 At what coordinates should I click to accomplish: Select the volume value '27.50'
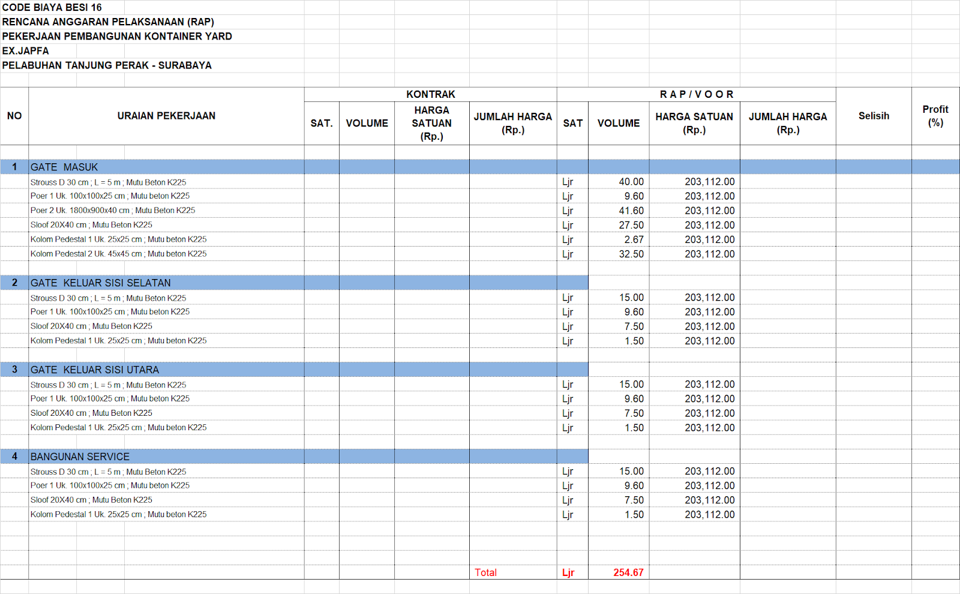pyautogui.click(x=631, y=225)
